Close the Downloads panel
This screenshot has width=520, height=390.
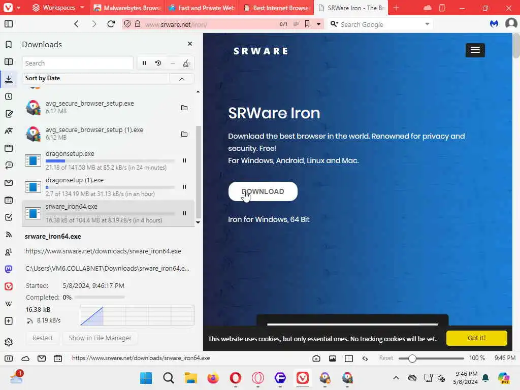coord(190,44)
